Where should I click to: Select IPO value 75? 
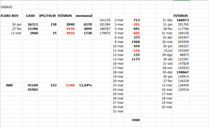(x=48, y=33)
